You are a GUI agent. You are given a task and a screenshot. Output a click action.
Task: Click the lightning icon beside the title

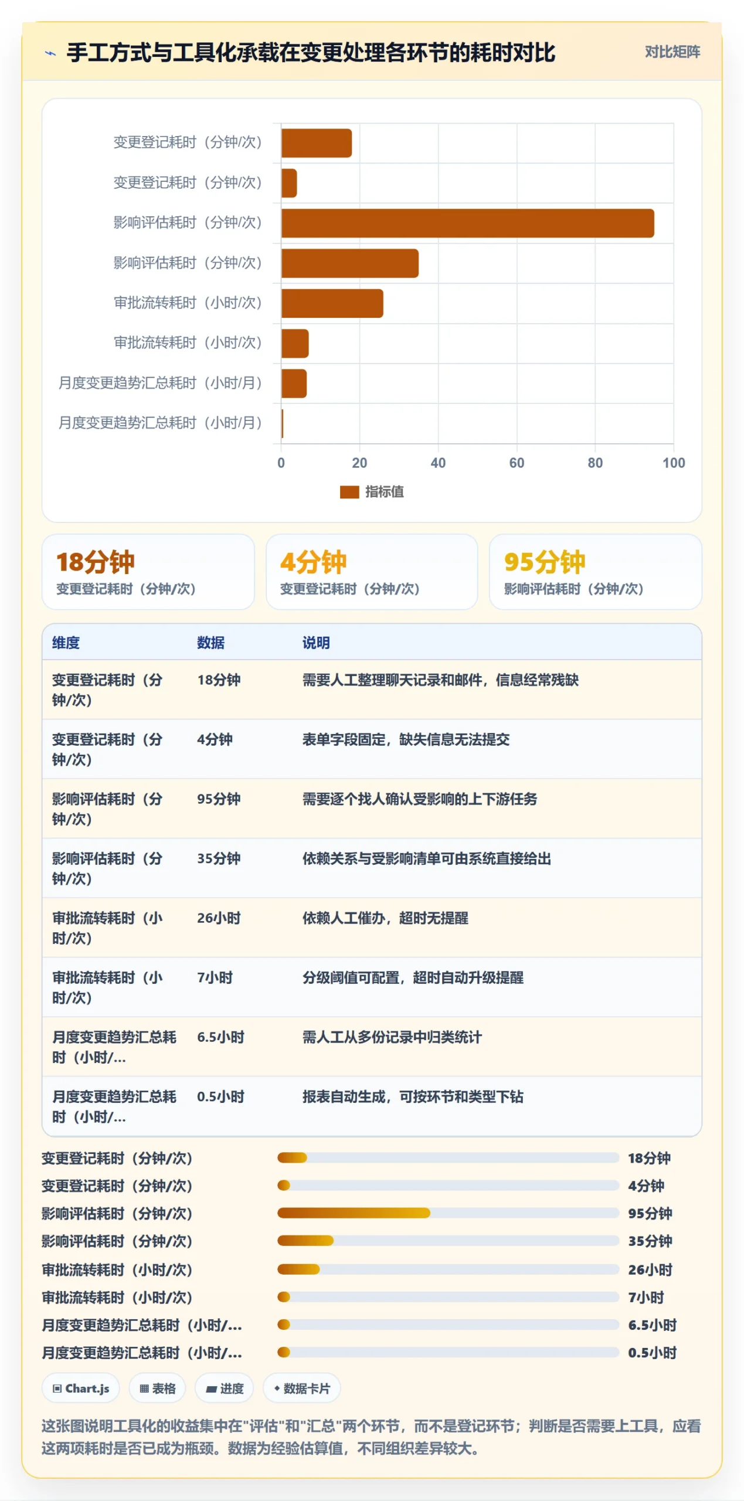(x=50, y=53)
